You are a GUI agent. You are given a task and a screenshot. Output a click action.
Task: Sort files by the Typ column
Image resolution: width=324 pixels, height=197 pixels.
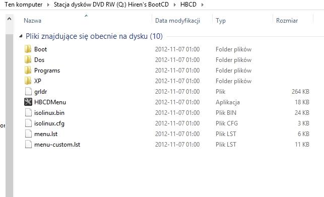pyautogui.click(x=221, y=21)
